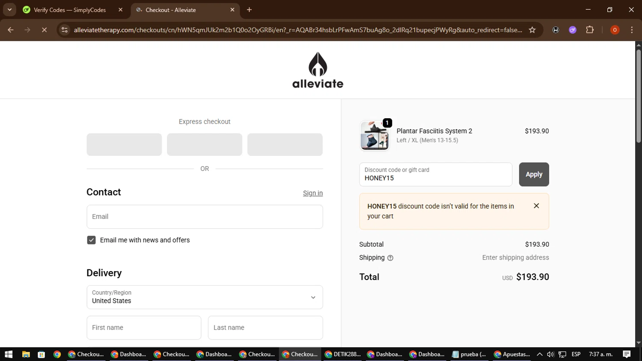Click the Sign in link

point(313,193)
